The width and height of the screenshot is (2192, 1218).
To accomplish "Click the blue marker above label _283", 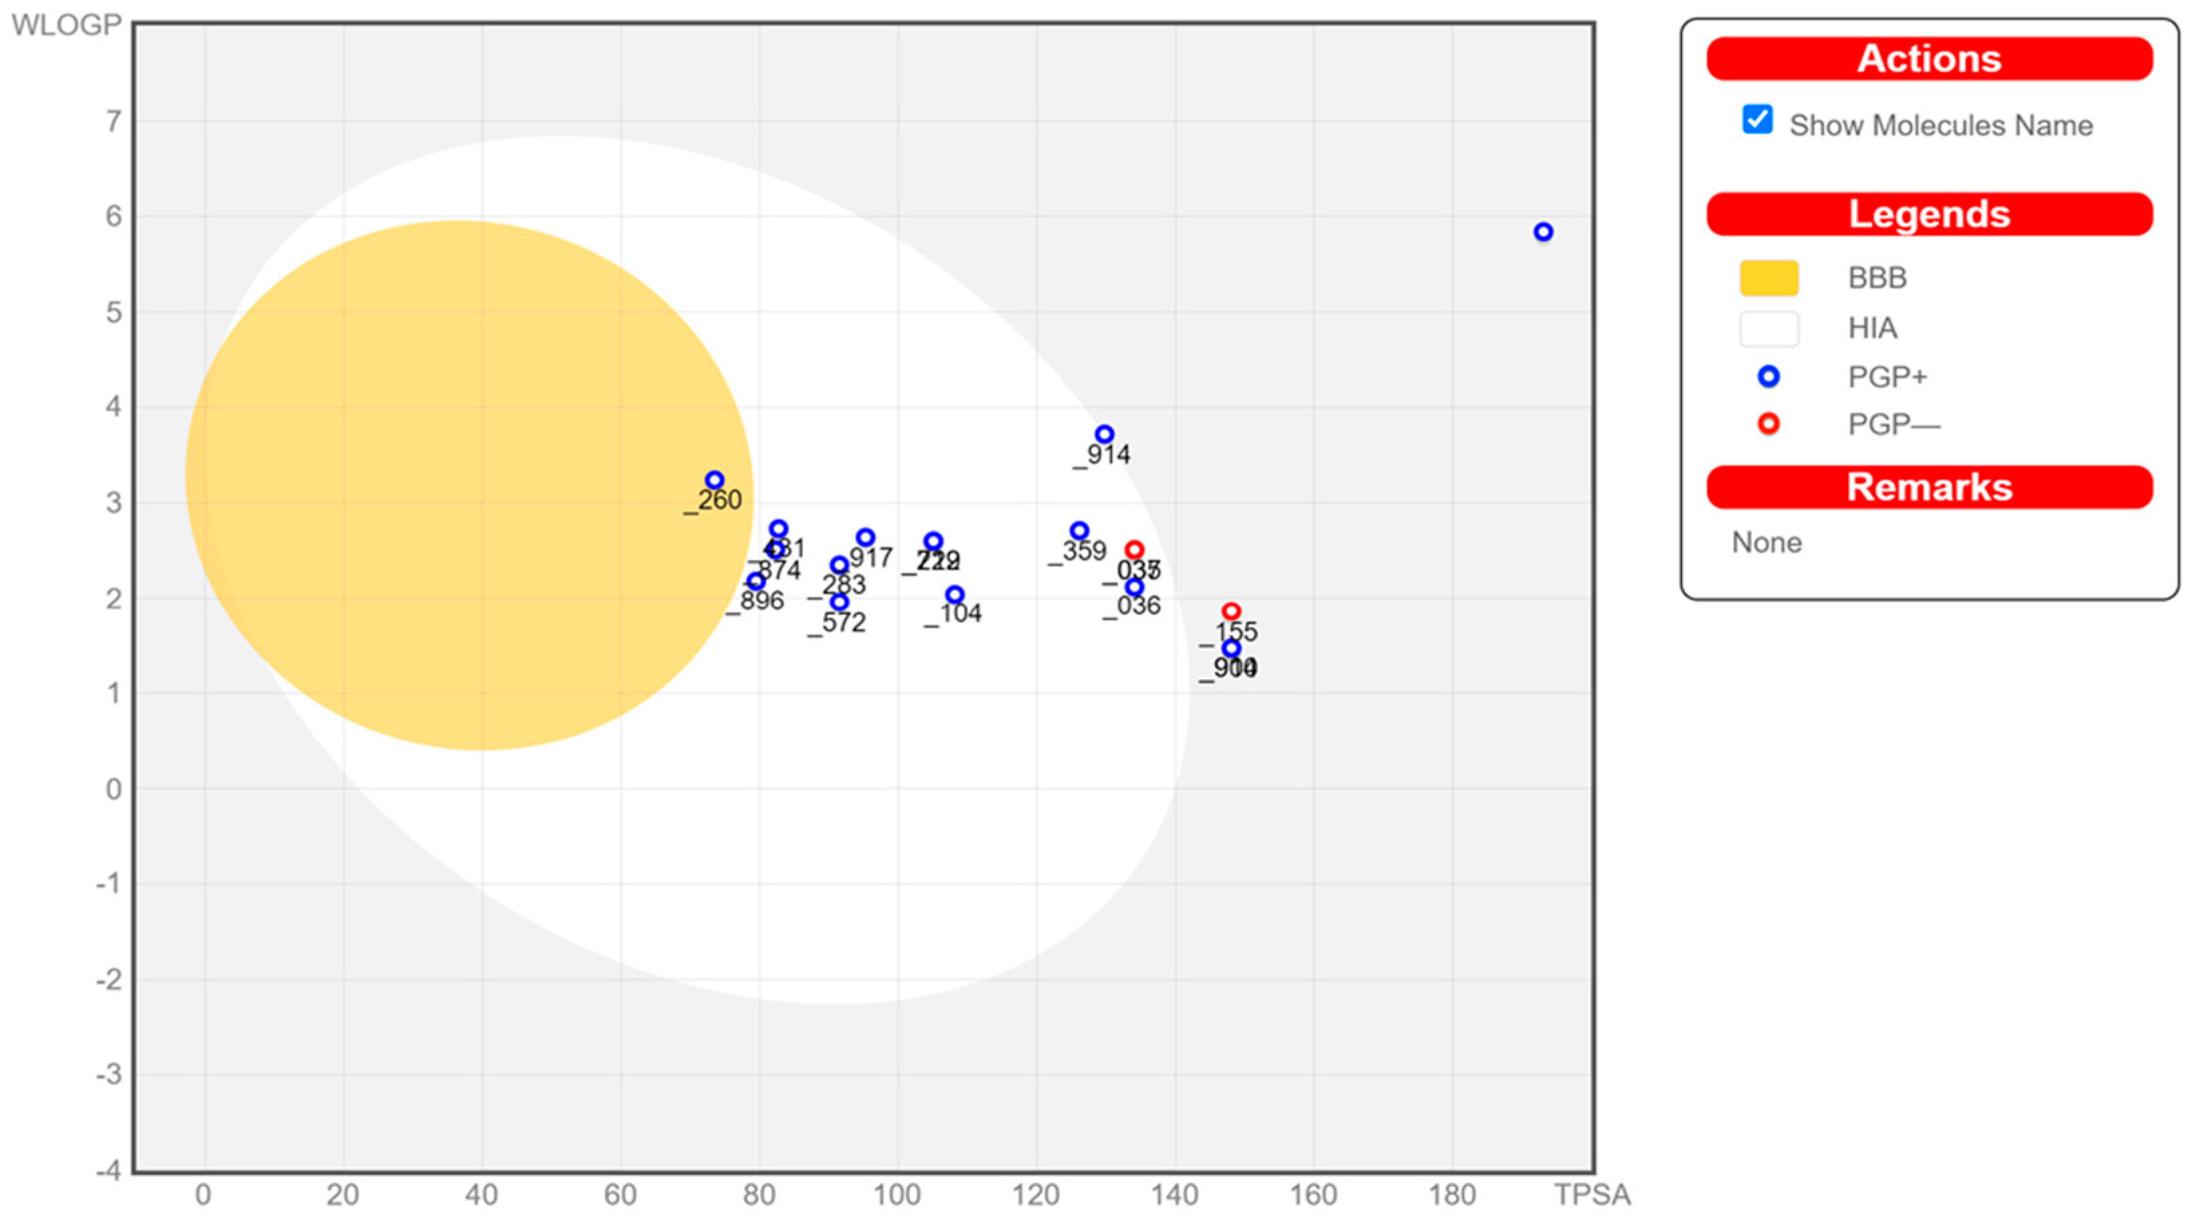I will [840, 565].
